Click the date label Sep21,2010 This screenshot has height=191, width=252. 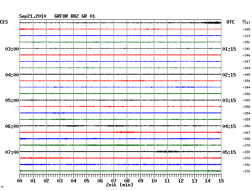(33, 16)
